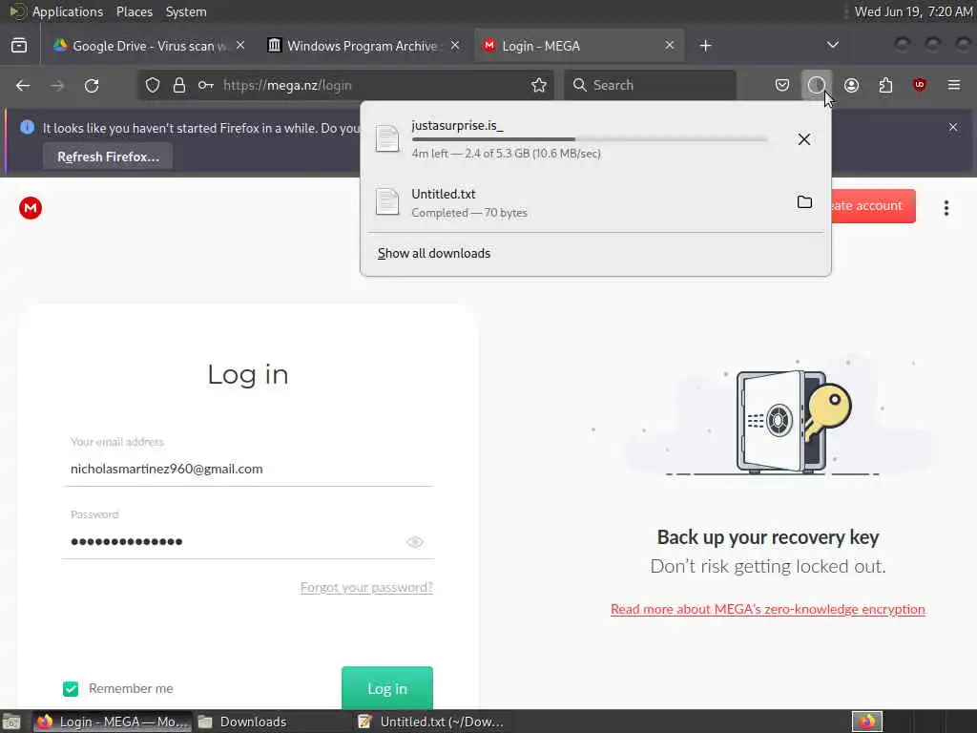Reload the page with the refresh icon

tap(92, 85)
